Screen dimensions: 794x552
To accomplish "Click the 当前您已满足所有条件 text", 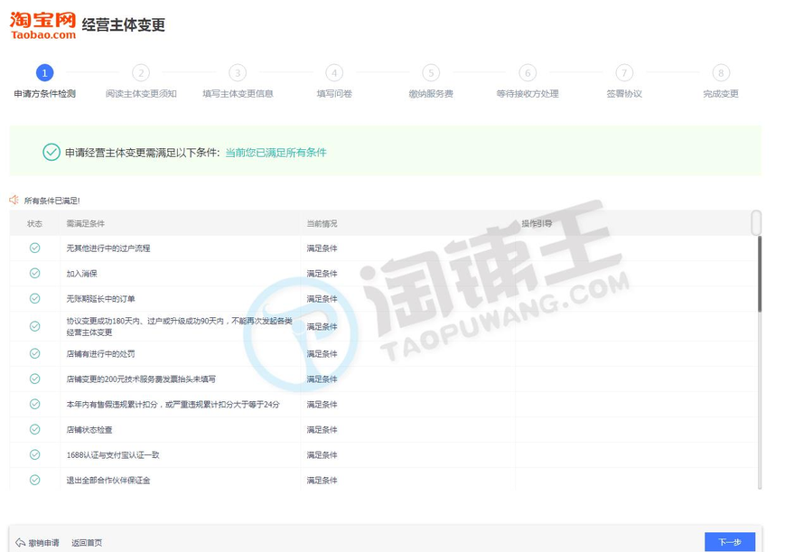I will pos(276,153).
